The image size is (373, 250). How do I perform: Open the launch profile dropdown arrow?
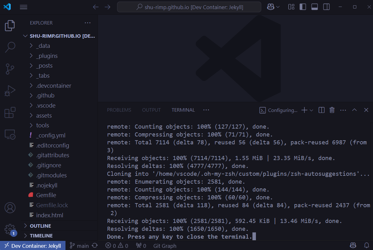tap(311, 110)
